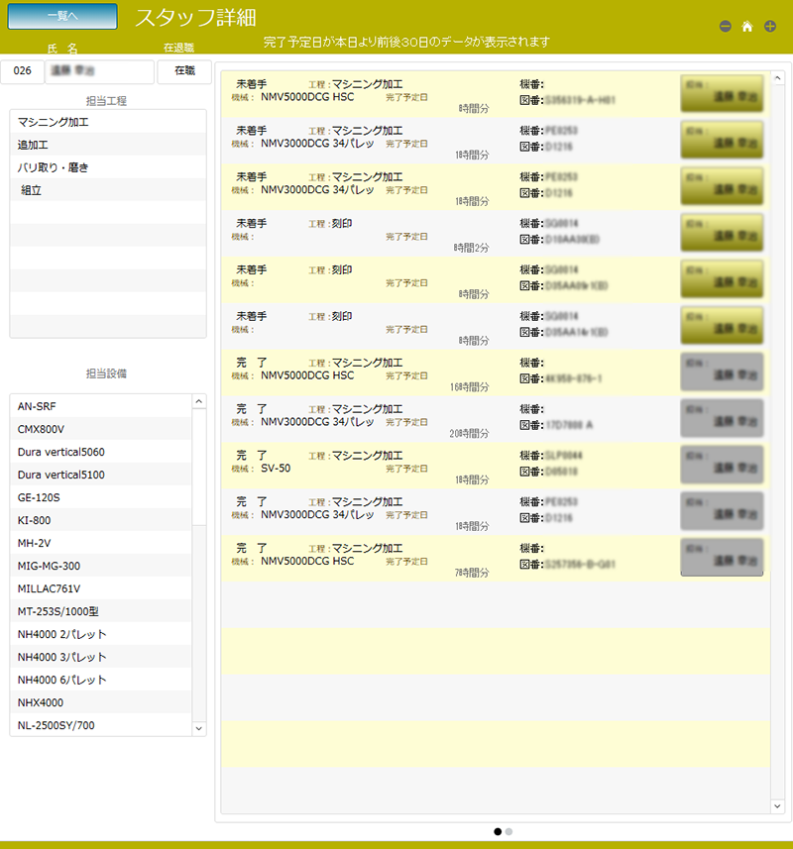
Task: Click the 在職 employment status button
Action: coord(184,71)
